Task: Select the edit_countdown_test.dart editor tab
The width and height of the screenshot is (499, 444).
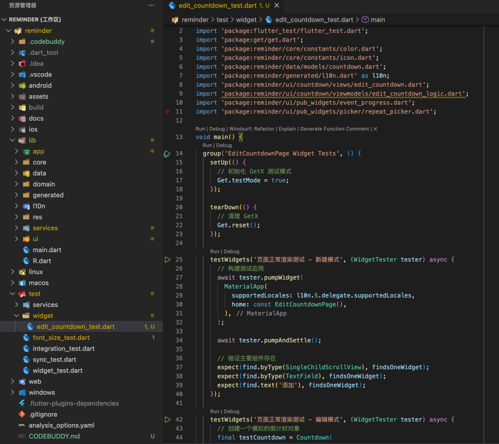Action: click(x=217, y=6)
